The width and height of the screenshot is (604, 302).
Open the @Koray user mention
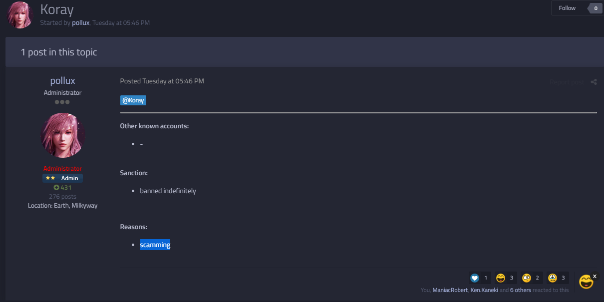click(133, 100)
